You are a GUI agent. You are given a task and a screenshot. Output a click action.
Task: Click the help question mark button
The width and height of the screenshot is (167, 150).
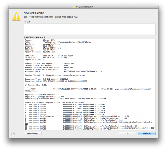coord(13,134)
